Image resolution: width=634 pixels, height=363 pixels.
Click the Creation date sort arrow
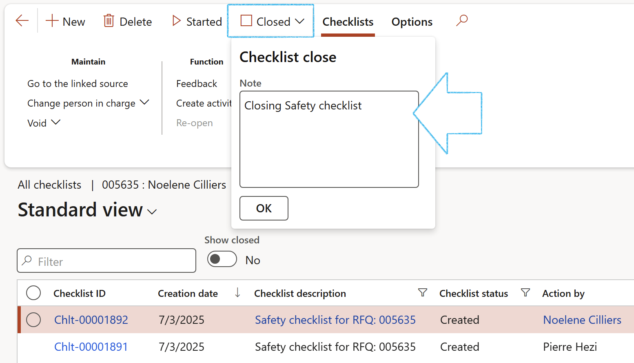tap(237, 292)
